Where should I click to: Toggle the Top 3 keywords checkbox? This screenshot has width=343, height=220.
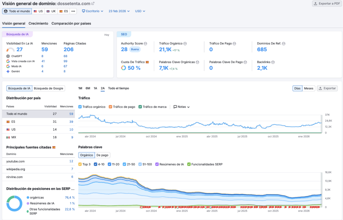(x=80, y=164)
